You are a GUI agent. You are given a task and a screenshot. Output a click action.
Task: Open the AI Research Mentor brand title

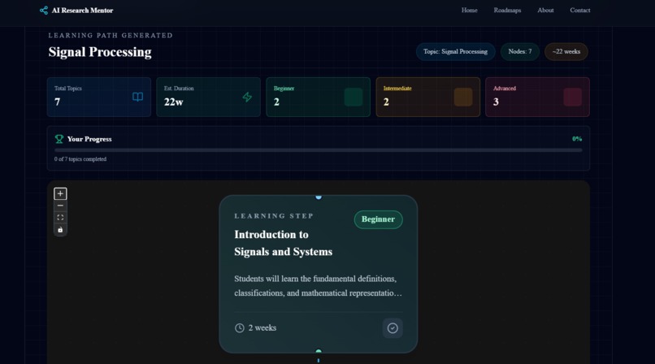(x=82, y=11)
